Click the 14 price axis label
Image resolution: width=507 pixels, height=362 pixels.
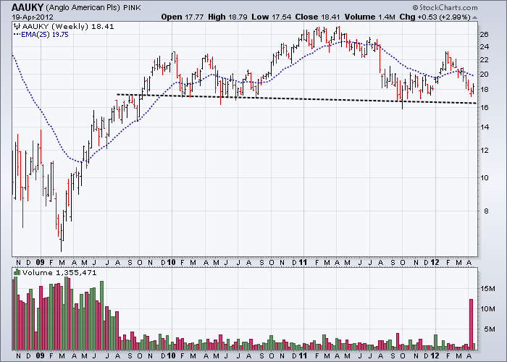pyautogui.click(x=484, y=127)
